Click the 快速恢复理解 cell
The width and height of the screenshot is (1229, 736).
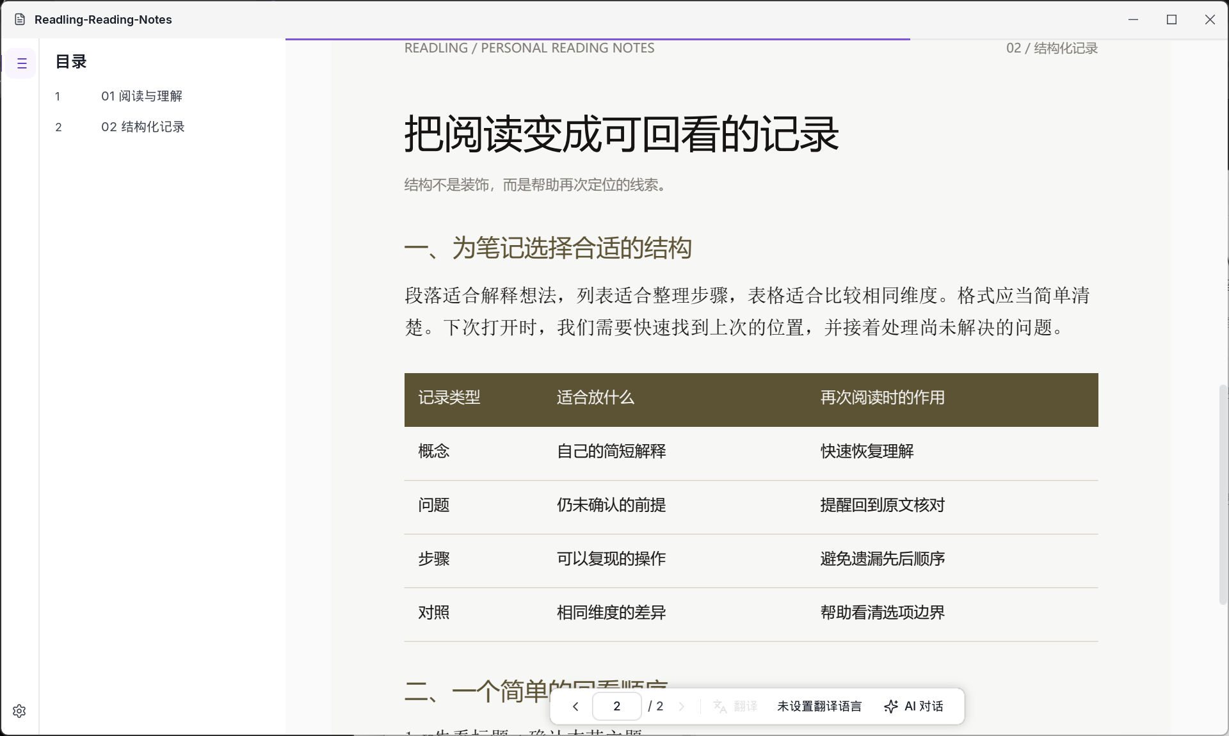[x=867, y=451]
